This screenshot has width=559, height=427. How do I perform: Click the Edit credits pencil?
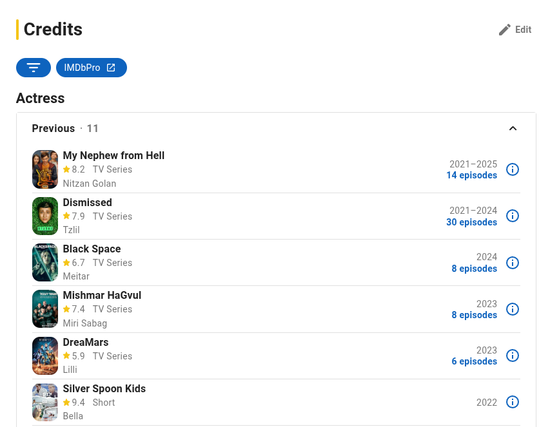(x=515, y=30)
